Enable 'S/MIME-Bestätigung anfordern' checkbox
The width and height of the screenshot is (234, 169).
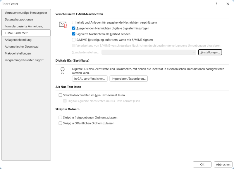[74, 40]
